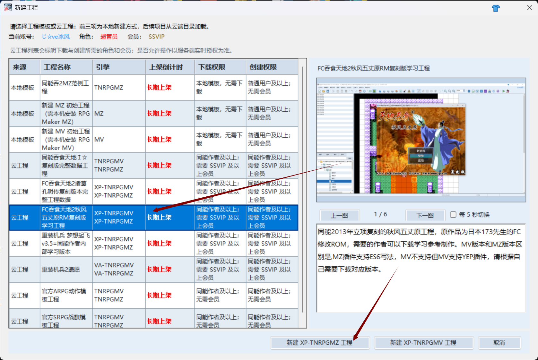Click the account name じ☆ve冰风
538x360 pixels.
tap(56, 37)
